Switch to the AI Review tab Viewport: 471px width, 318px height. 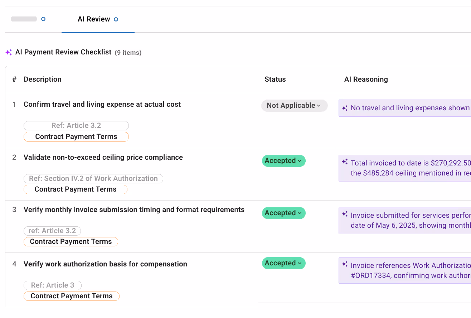pos(94,19)
